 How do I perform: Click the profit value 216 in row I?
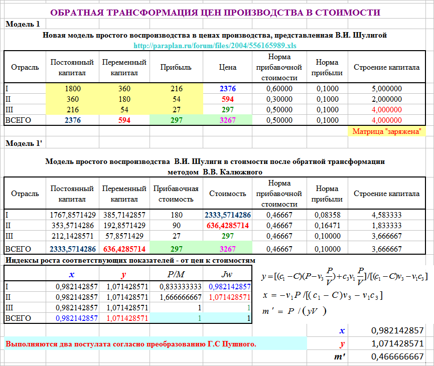[x=176, y=89]
